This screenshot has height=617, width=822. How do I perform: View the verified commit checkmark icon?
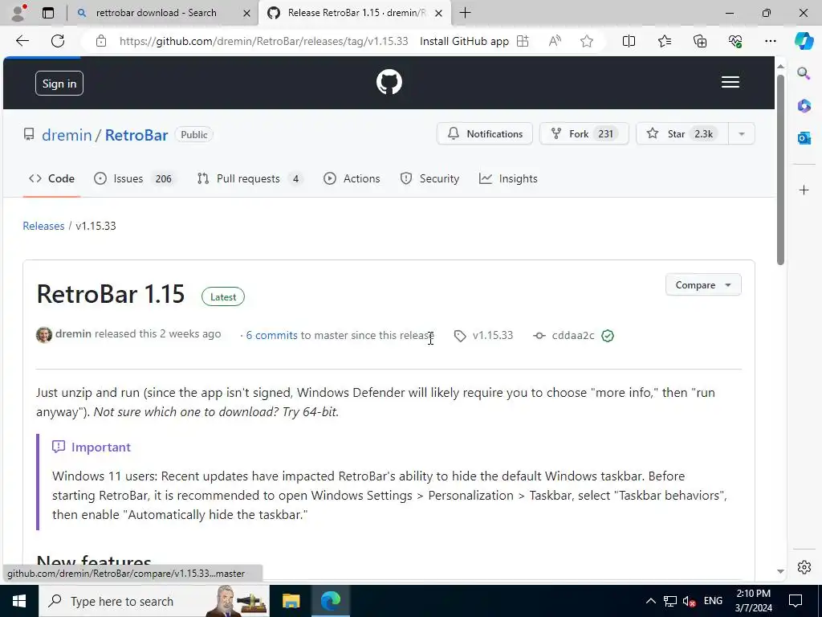(x=608, y=336)
